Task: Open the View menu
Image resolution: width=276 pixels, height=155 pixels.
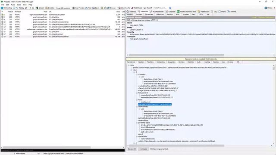Action: (25, 5)
